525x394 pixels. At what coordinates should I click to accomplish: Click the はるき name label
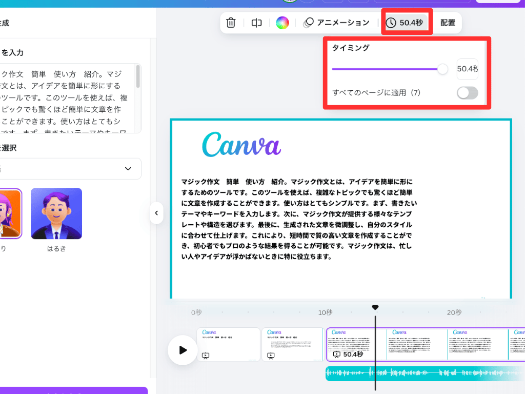[x=56, y=249]
